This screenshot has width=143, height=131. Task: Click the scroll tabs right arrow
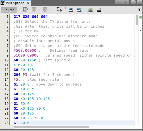[x=126, y=2]
